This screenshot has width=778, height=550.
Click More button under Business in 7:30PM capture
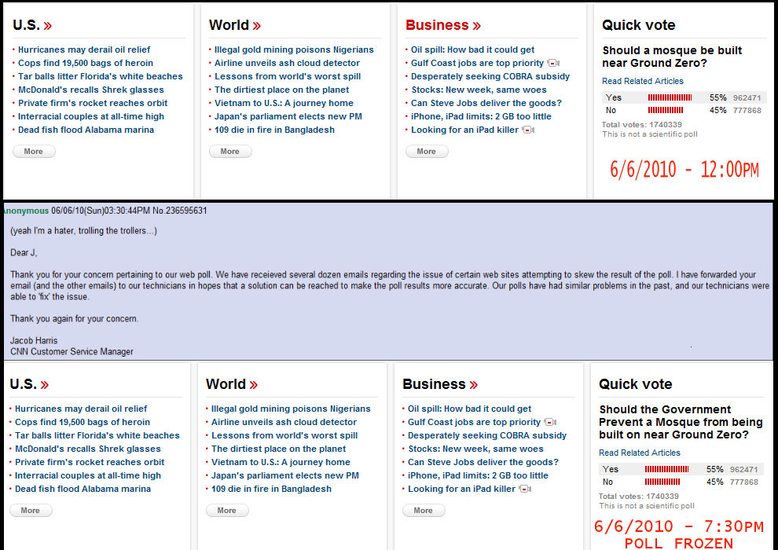coord(424,511)
